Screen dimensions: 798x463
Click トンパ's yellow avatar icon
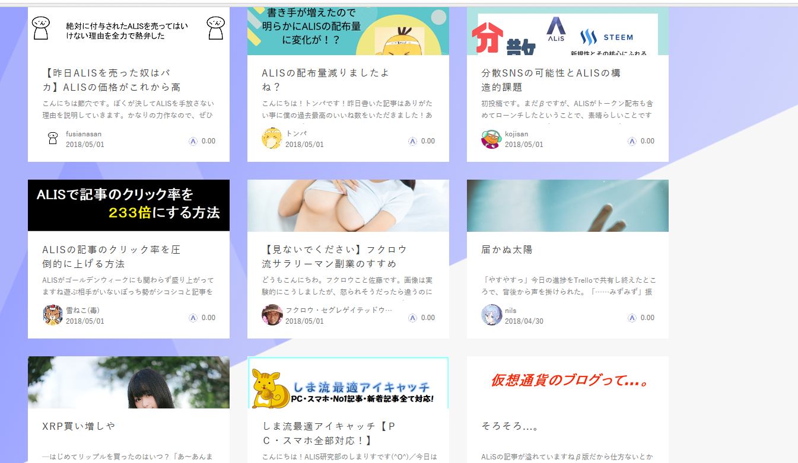(x=272, y=138)
